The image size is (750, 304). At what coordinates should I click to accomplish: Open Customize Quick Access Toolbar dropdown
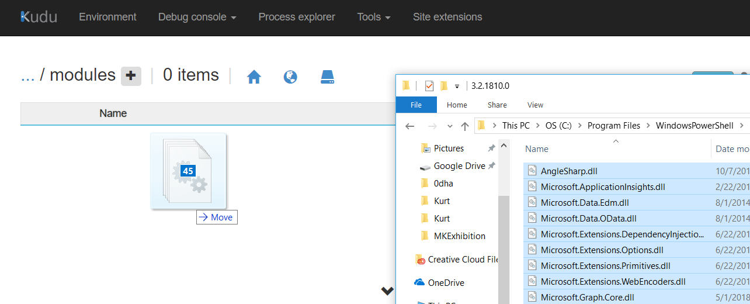457,87
